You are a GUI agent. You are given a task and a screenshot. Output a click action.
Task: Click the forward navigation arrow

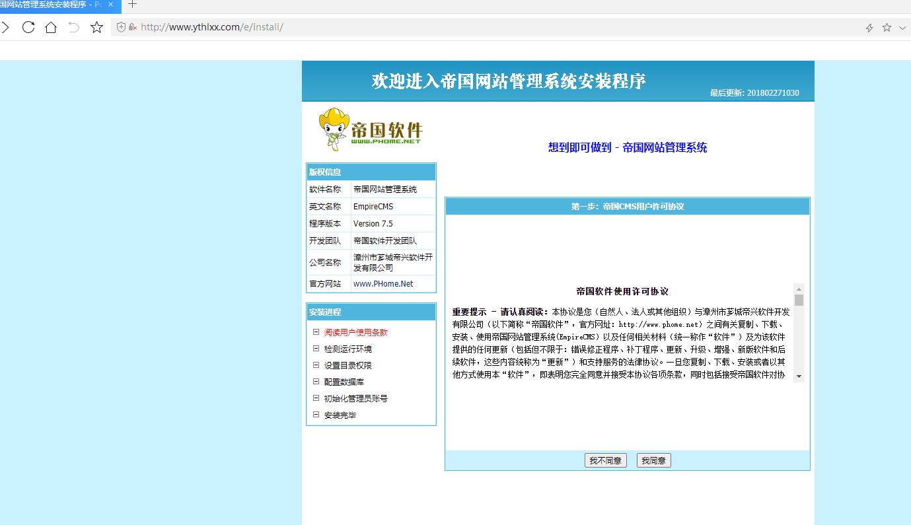tap(5, 27)
